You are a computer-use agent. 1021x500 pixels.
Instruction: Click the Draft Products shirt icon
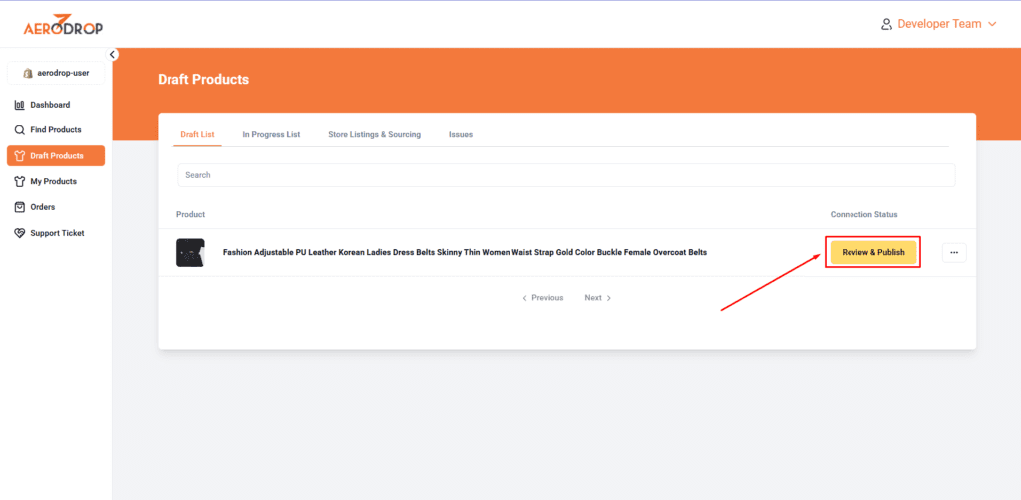[20, 156]
